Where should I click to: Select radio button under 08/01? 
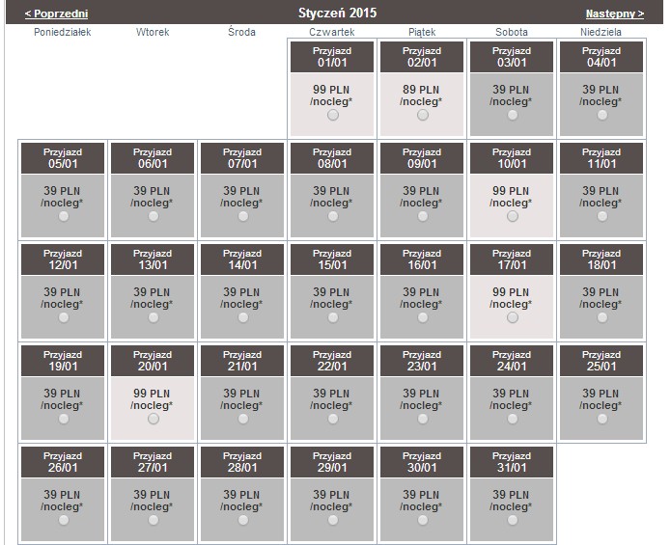(332, 216)
